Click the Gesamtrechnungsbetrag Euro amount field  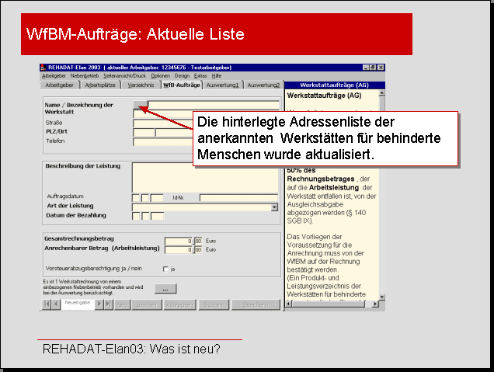[x=178, y=241]
